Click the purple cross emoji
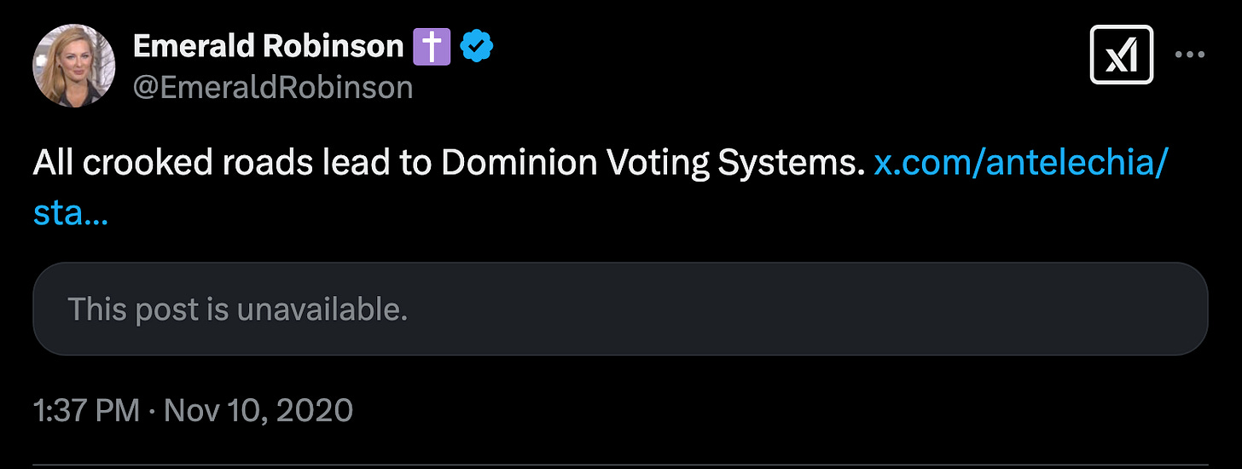The image size is (1242, 469). [x=432, y=47]
